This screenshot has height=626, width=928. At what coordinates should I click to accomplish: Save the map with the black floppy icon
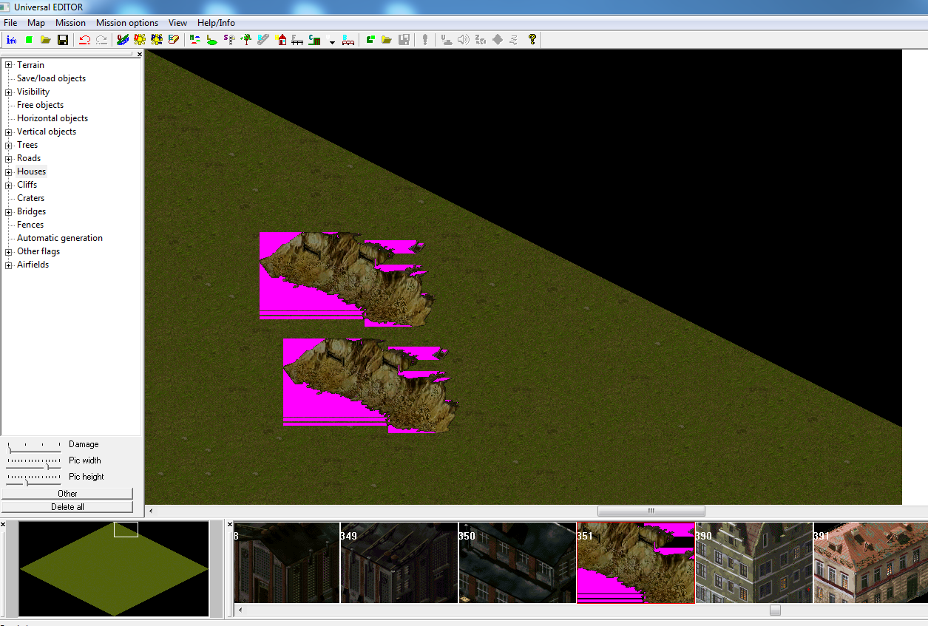click(x=63, y=40)
